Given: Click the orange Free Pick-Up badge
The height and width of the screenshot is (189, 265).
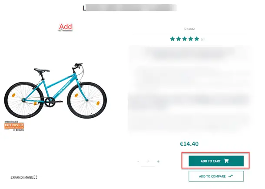Looking at the screenshot, I should pos(14,126).
